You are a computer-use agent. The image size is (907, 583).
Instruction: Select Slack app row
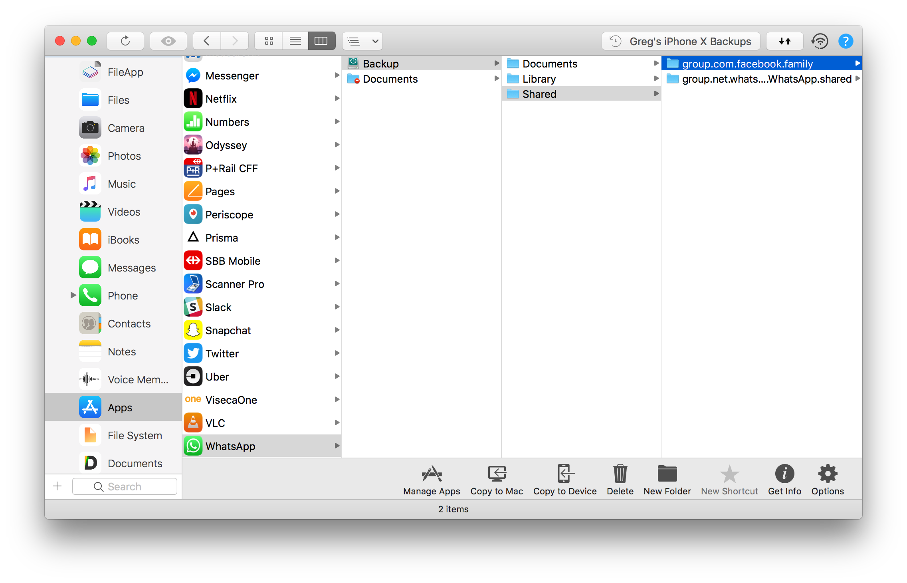pos(262,307)
